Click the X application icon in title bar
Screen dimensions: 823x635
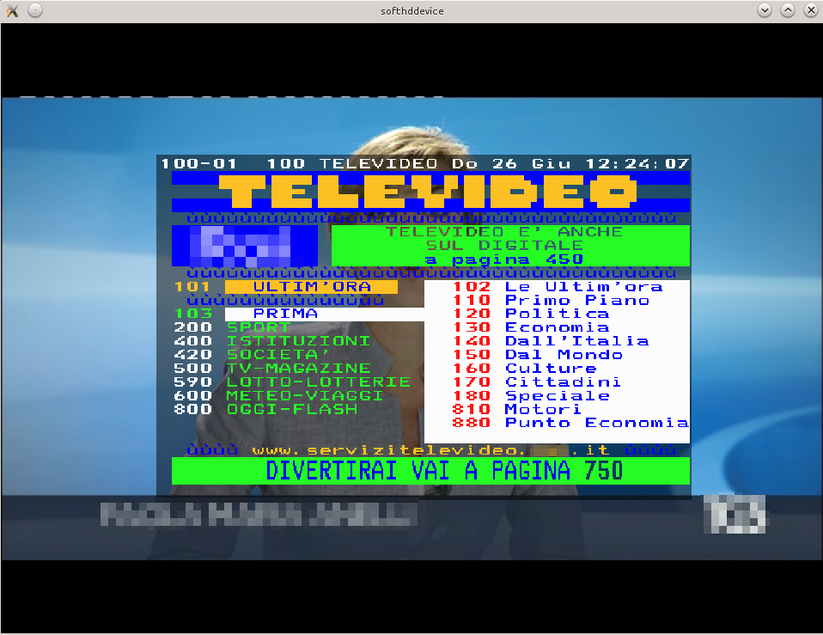(x=13, y=10)
